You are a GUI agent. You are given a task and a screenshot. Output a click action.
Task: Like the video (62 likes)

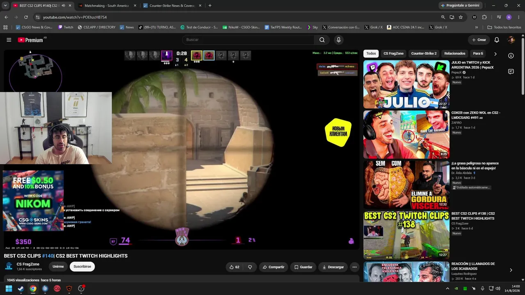pos(234,267)
